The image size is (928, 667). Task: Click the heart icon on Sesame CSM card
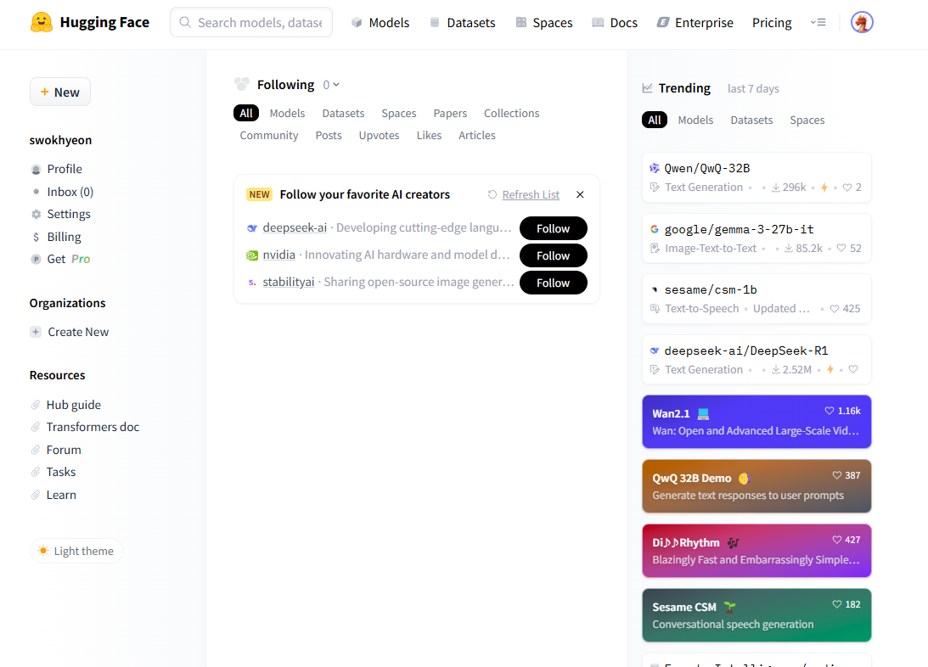pyautogui.click(x=837, y=604)
